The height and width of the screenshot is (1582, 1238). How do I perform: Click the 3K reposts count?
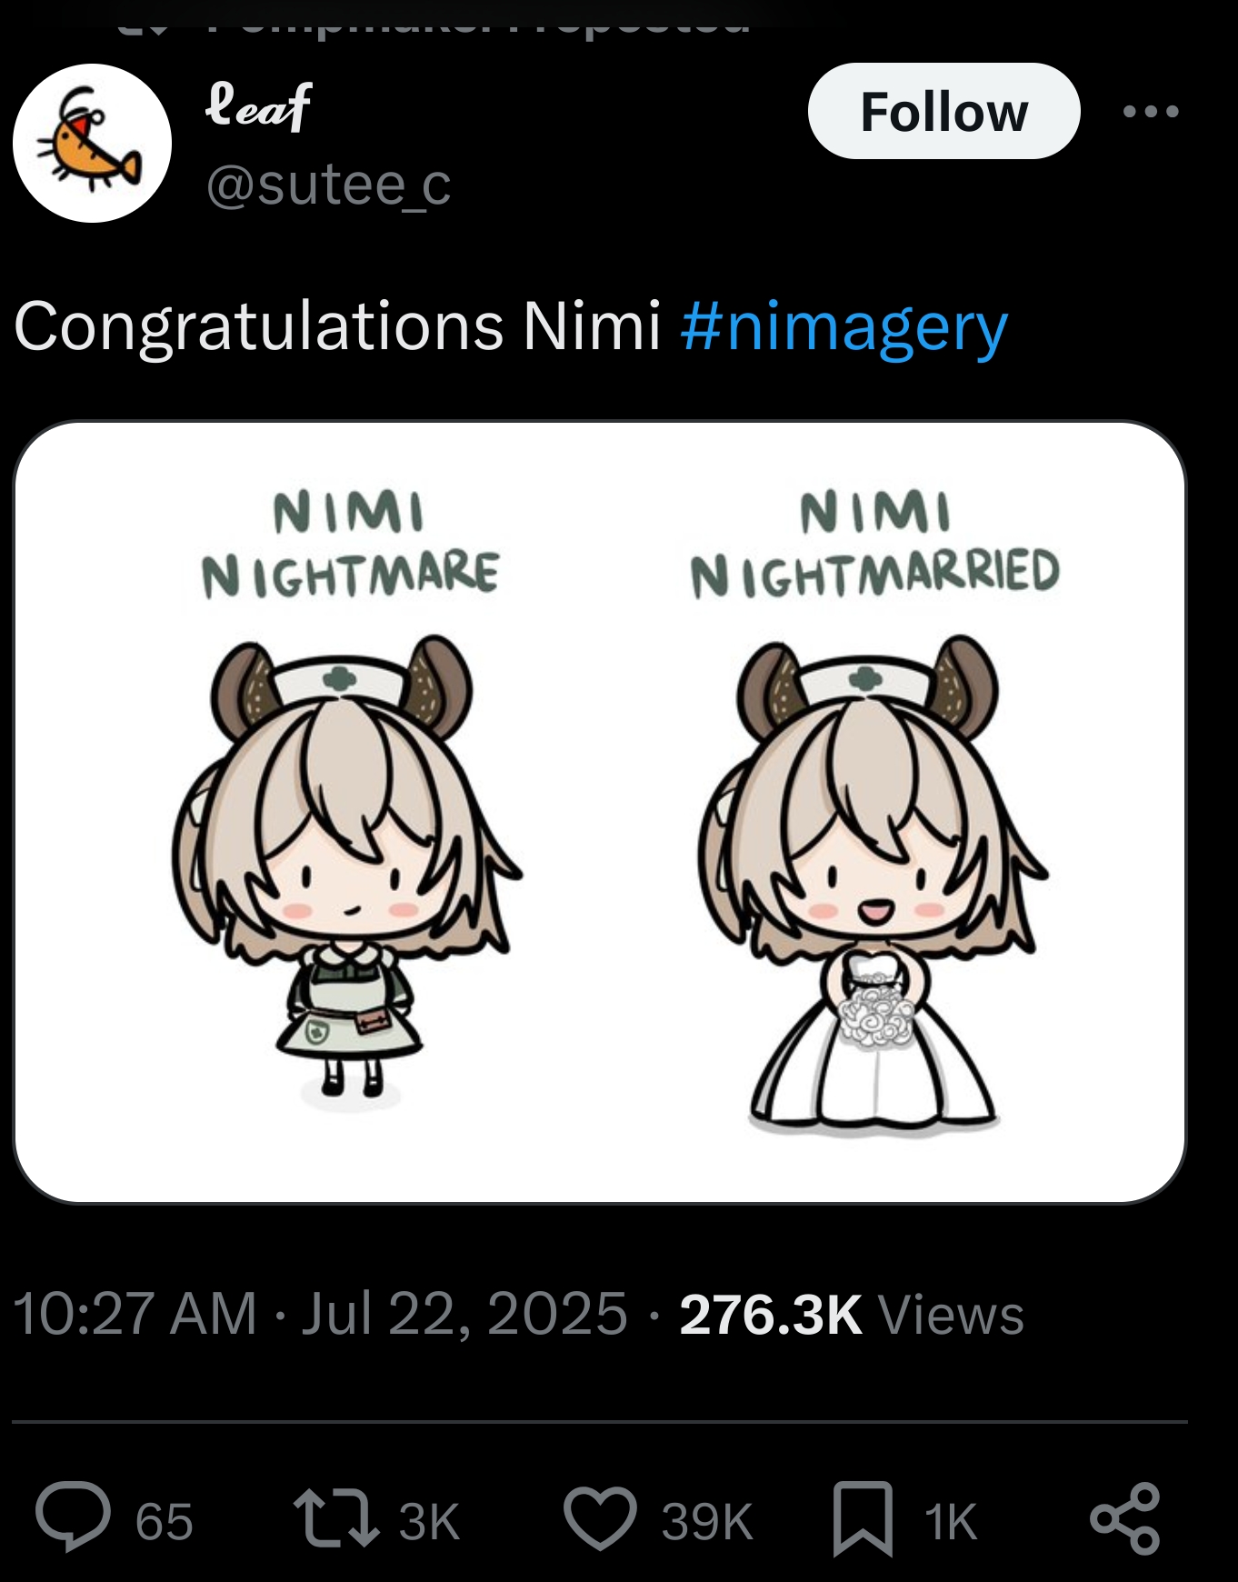[x=429, y=1521]
